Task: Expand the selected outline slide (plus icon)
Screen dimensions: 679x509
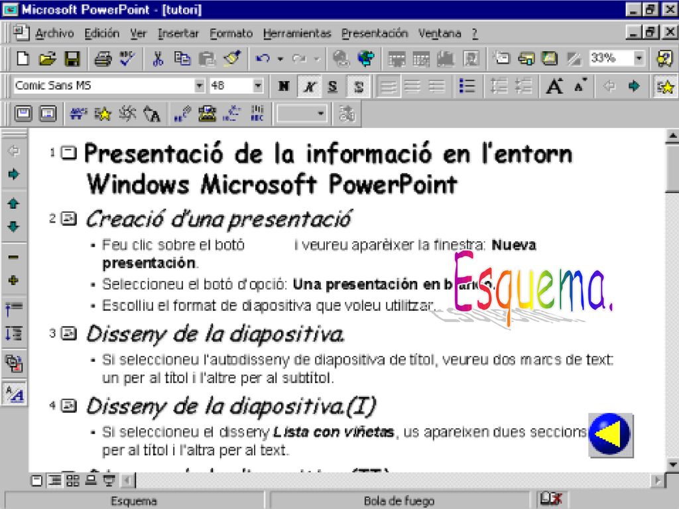Action: [x=13, y=280]
